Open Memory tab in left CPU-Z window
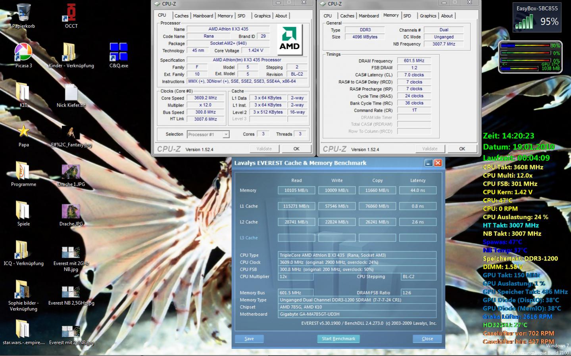The width and height of the screenshot is (571, 356). tap(225, 16)
